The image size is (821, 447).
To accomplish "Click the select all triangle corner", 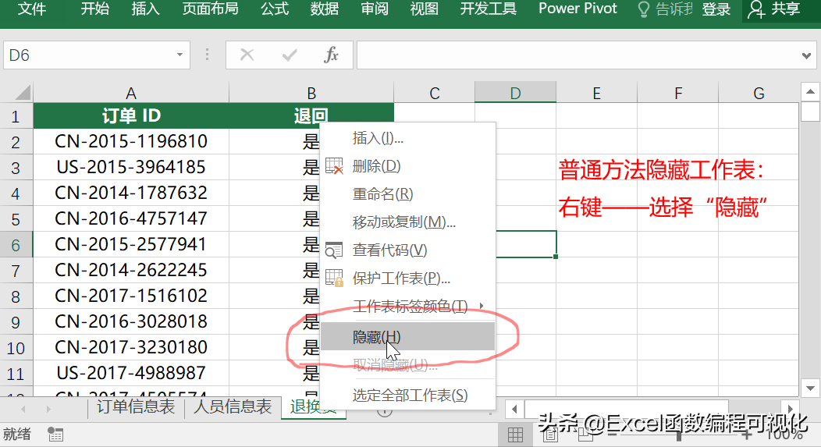I will click(x=23, y=93).
